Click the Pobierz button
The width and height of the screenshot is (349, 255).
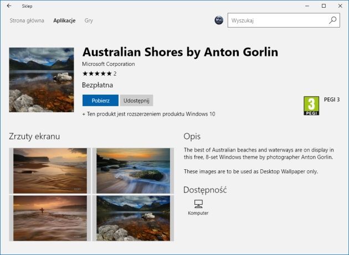pos(100,101)
